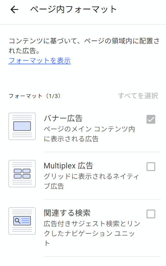The image size is (166, 266).
Task: Select the Multiplex 広告 title text
Action: (69, 166)
